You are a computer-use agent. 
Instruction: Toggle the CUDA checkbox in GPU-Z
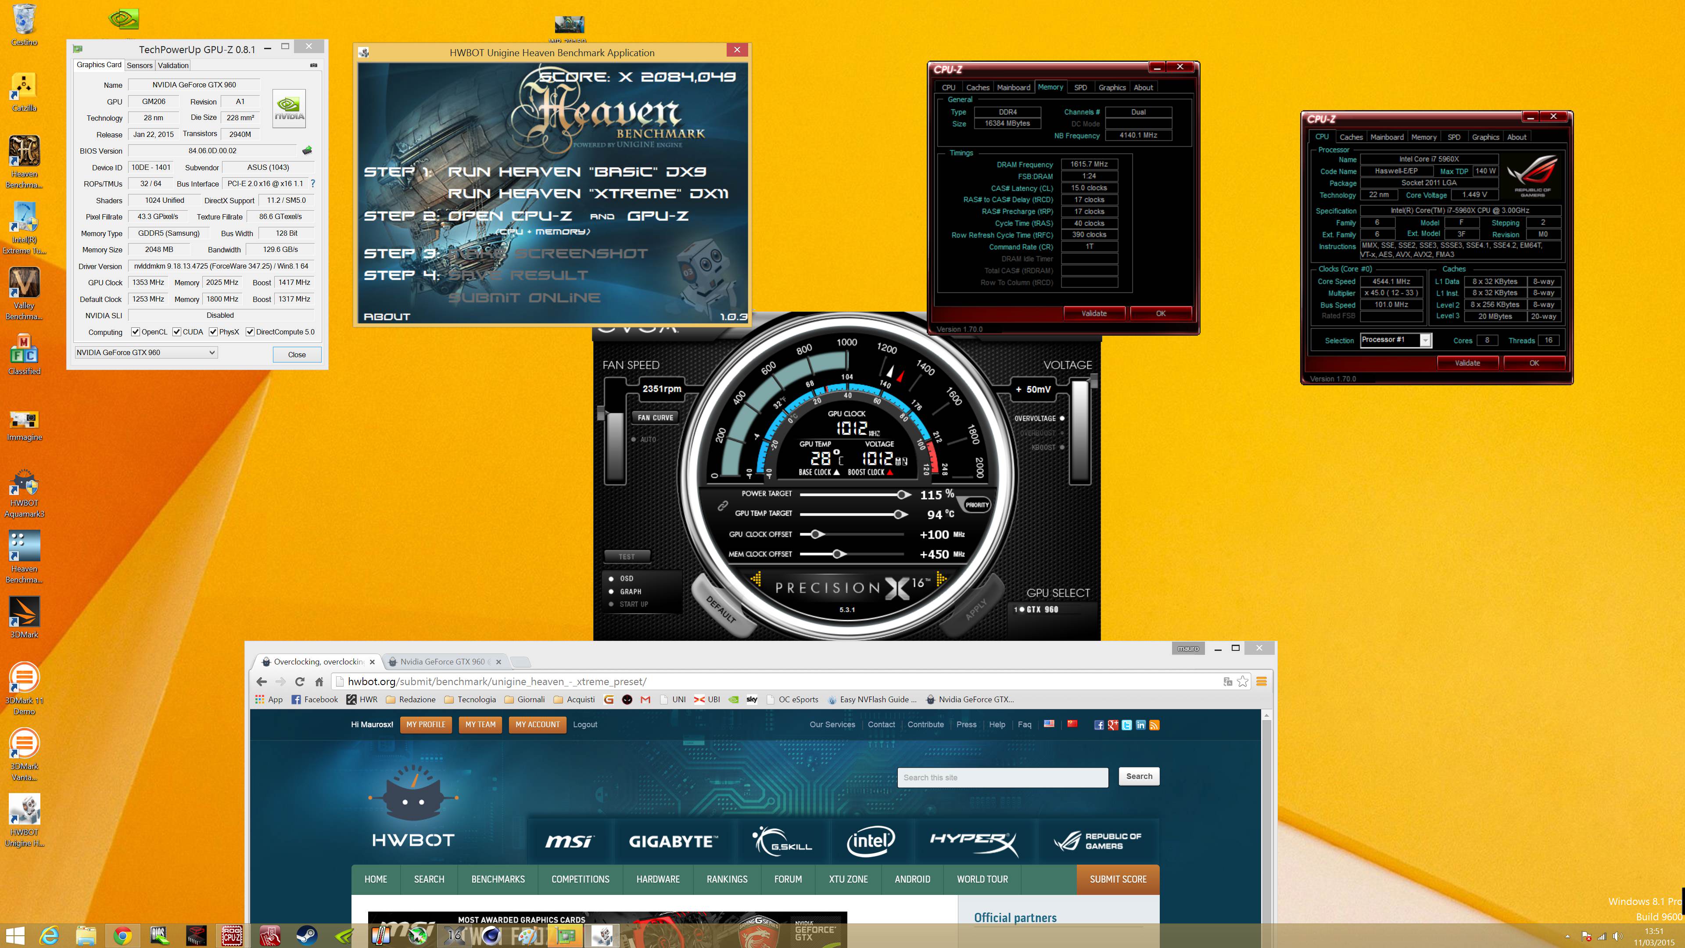[176, 332]
